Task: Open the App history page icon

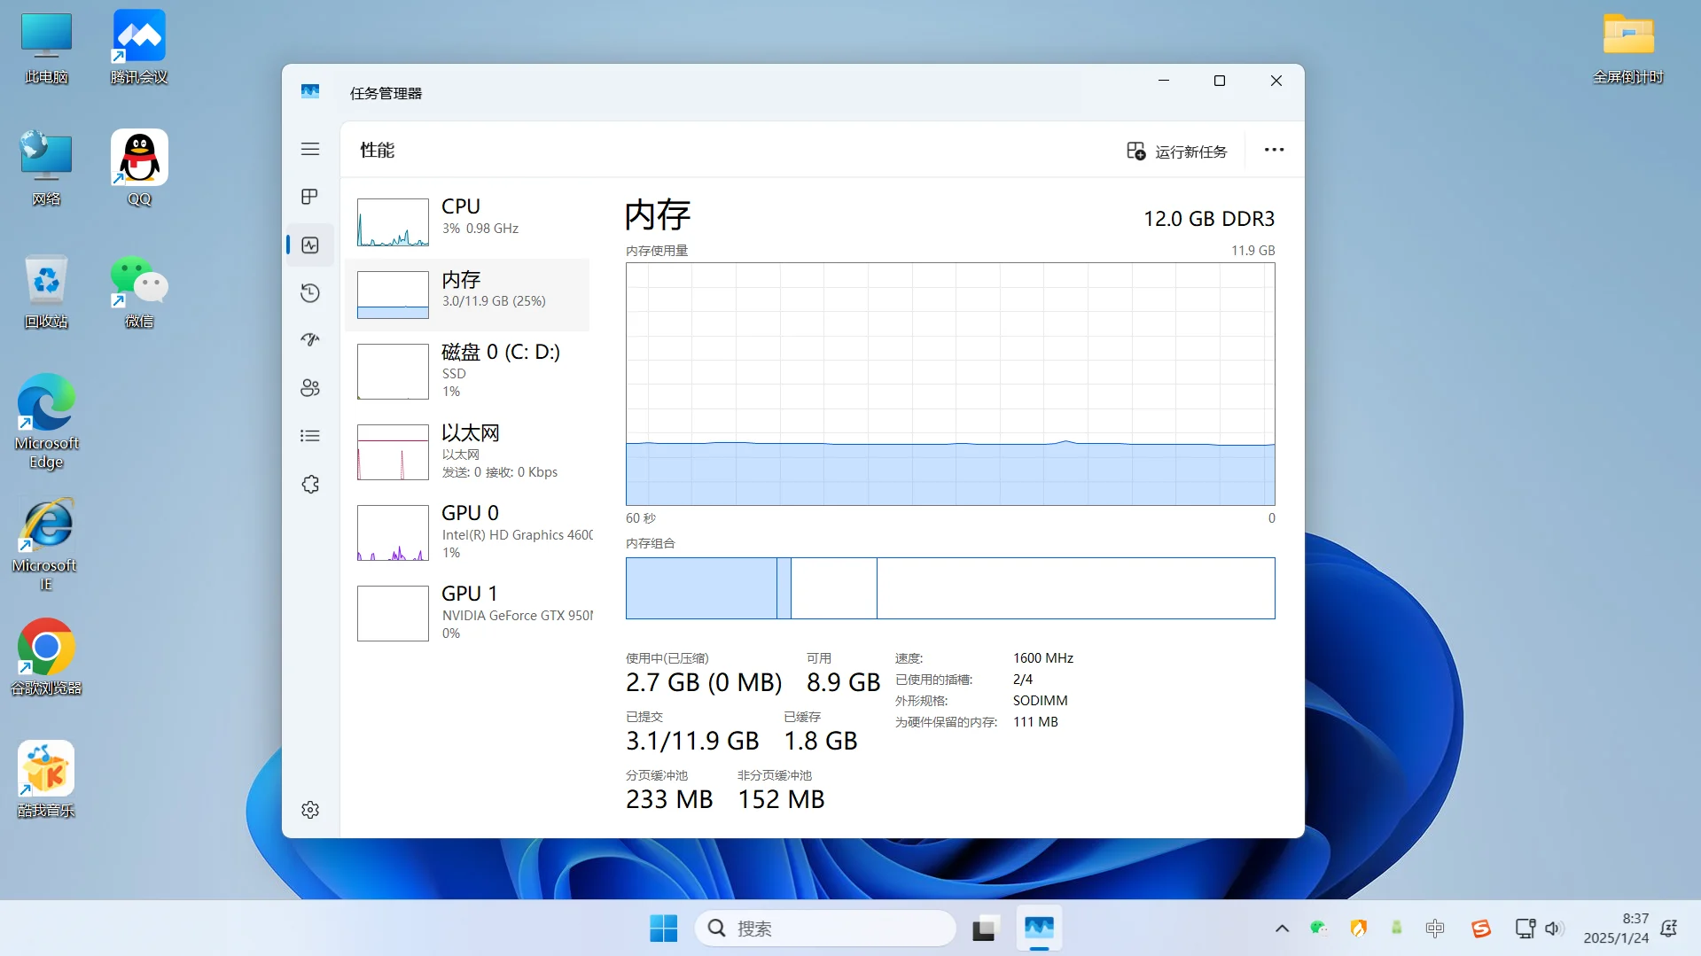Action: [x=309, y=292]
